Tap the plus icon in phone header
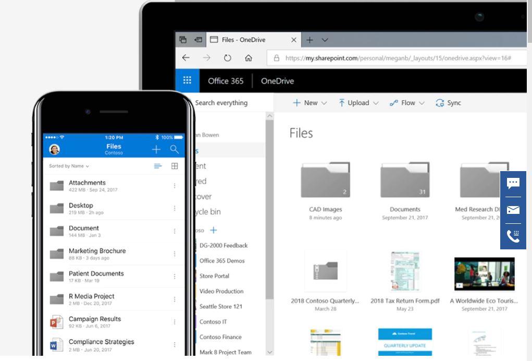 (156, 149)
